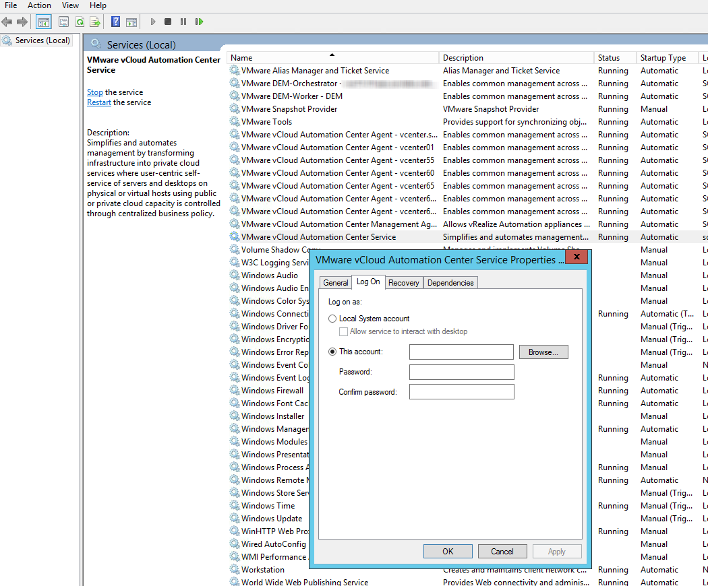708x586 pixels.
Task: Check Allow service to interact with desktop
Action: (x=344, y=331)
